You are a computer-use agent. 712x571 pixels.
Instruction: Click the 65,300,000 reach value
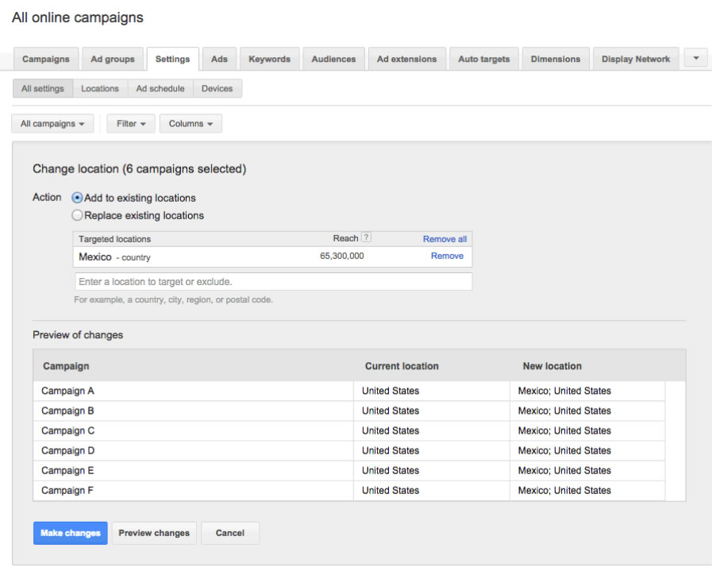pos(342,256)
